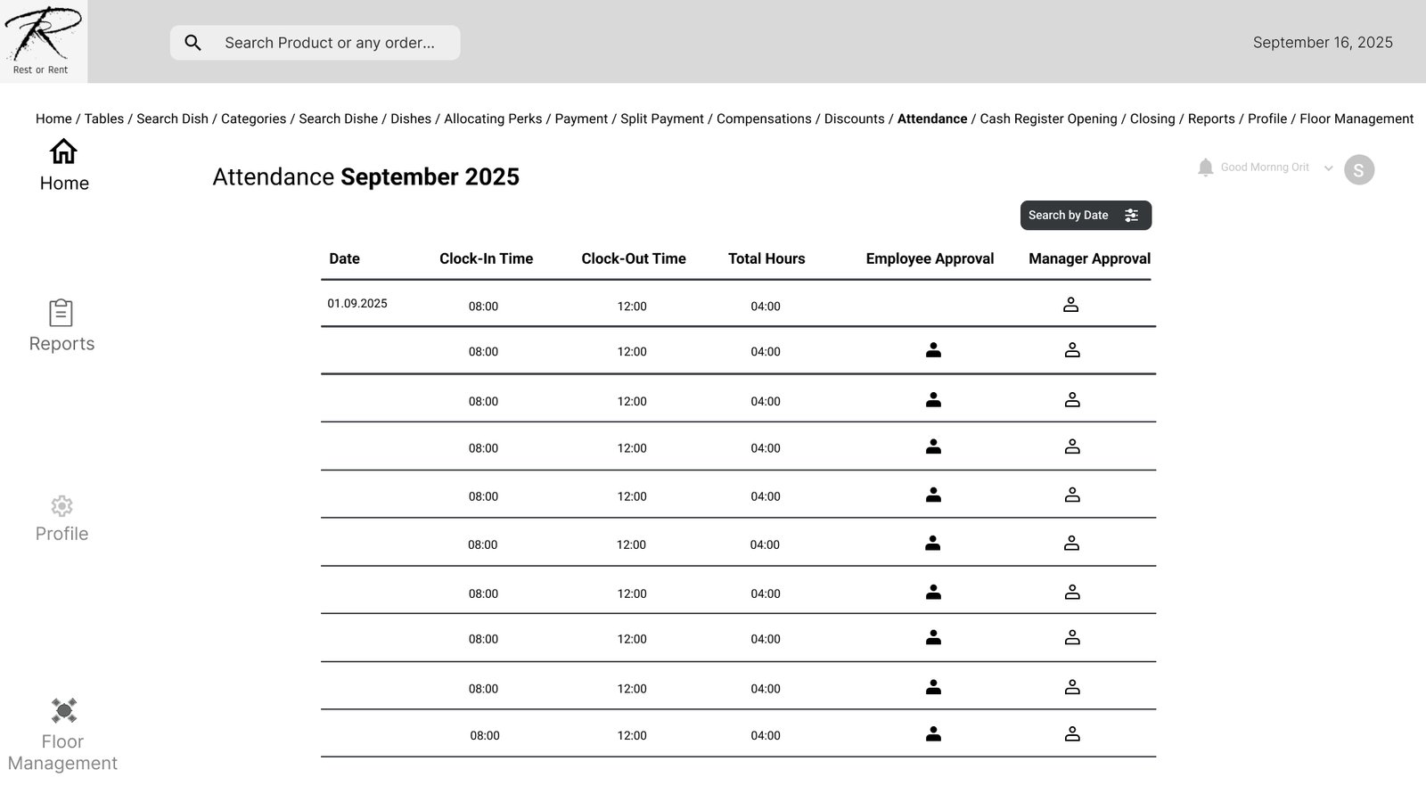Click the Rest or Rent logo
Viewport: 1426px width, 802px height.
42,41
